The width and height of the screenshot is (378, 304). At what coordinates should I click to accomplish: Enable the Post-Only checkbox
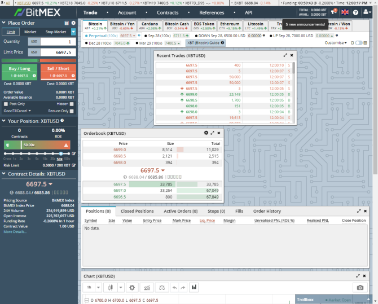6,104
